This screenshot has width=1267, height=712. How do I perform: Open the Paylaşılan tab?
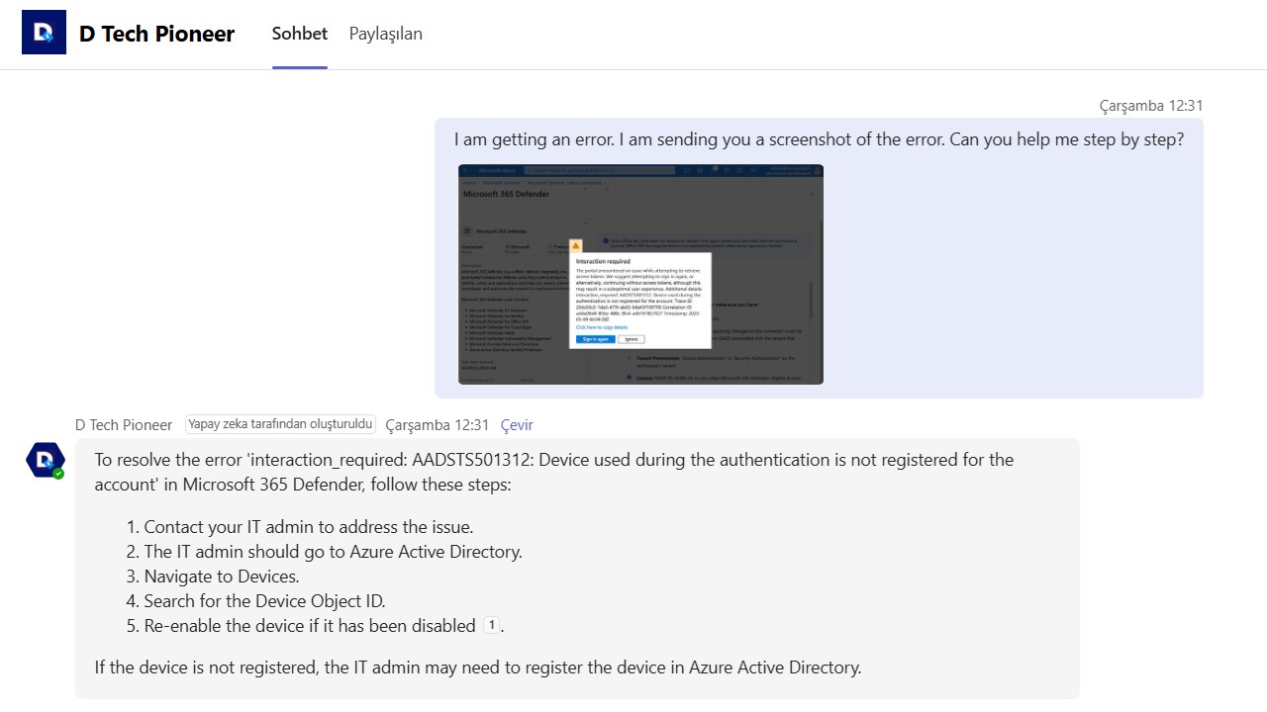click(x=386, y=34)
